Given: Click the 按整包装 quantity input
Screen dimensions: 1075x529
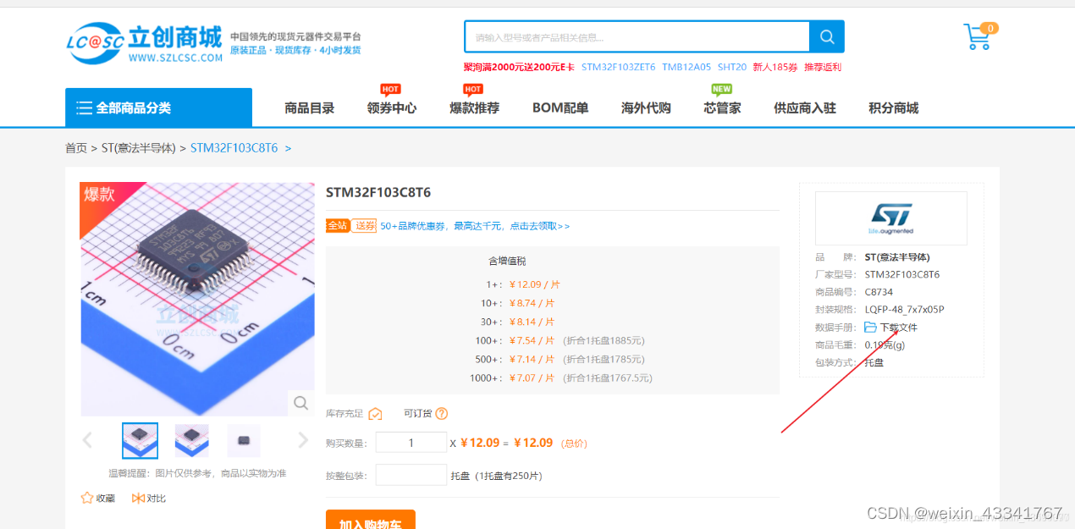Looking at the screenshot, I should (411, 475).
